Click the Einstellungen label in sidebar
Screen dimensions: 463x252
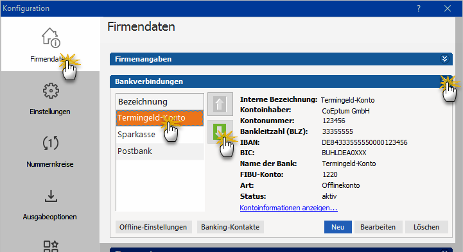coord(50,112)
